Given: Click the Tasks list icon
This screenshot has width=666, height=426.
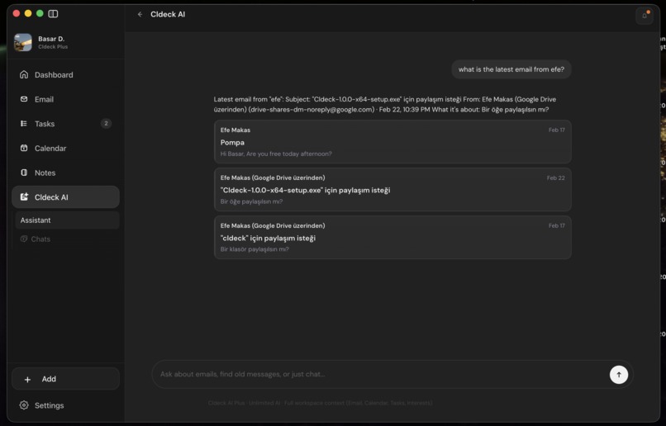Looking at the screenshot, I should (x=24, y=124).
